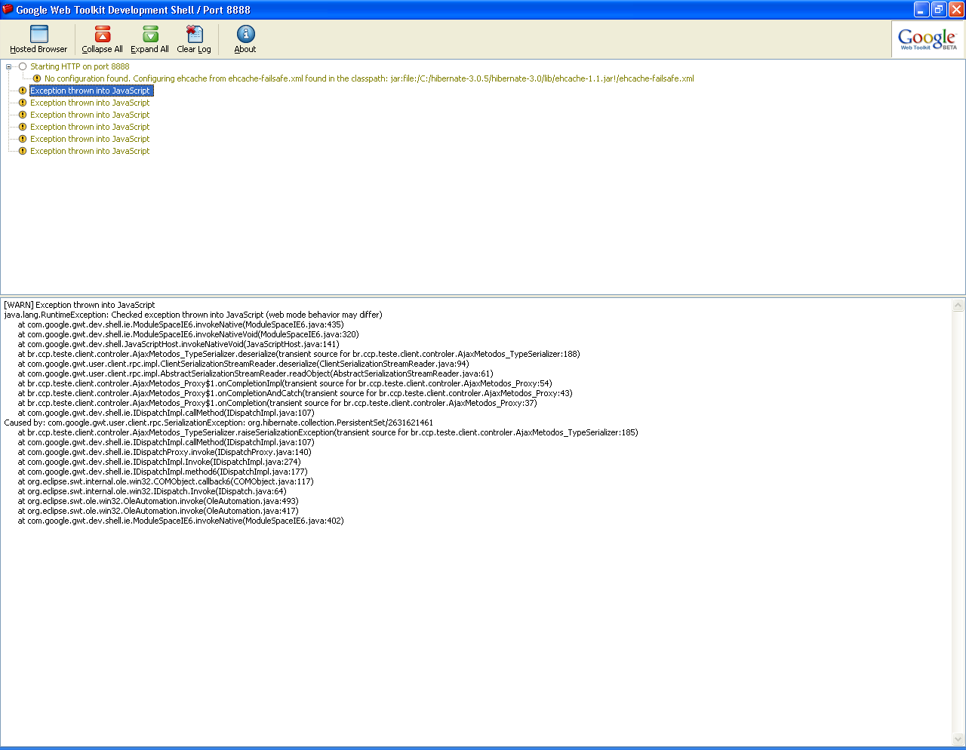The width and height of the screenshot is (966, 750).
Task: Click stack line 'ModuleSpaceIE6.java:402'
Action: pyautogui.click(x=181, y=521)
